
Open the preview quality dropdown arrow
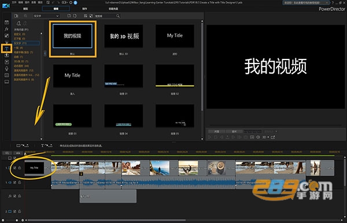[276, 132]
